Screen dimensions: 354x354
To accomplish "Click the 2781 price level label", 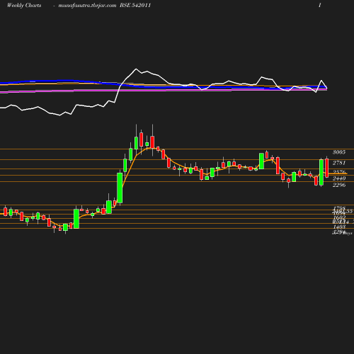I will [339, 163].
